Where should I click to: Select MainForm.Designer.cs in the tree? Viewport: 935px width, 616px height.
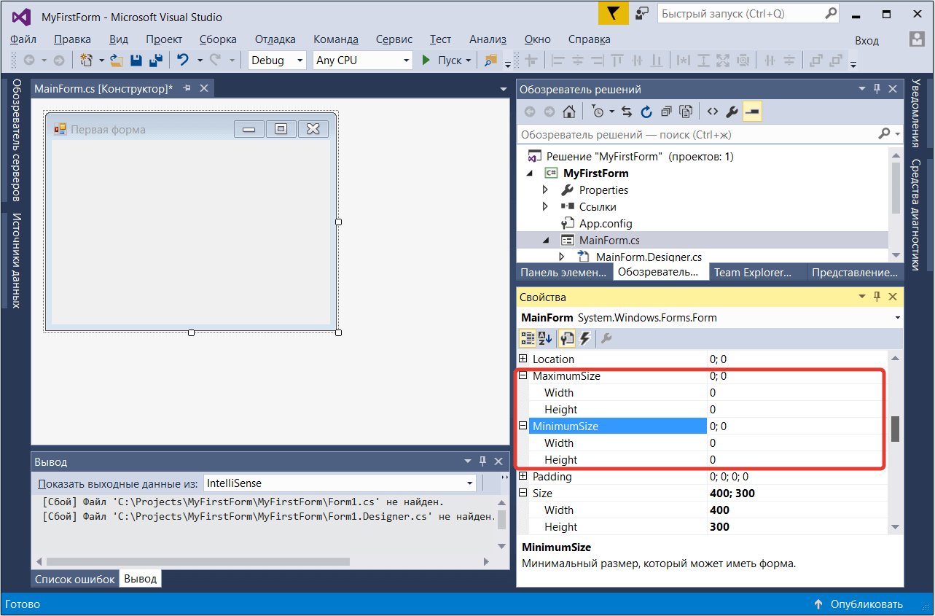[x=649, y=257]
